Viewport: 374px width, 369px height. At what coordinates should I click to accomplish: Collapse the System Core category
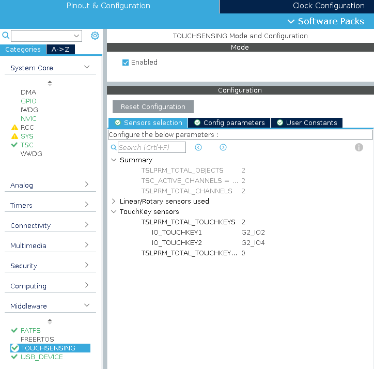(x=87, y=68)
